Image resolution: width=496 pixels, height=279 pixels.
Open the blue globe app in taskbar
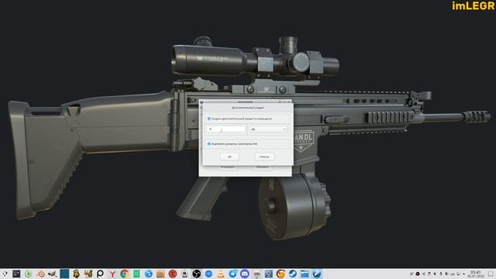(x=148, y=274)
